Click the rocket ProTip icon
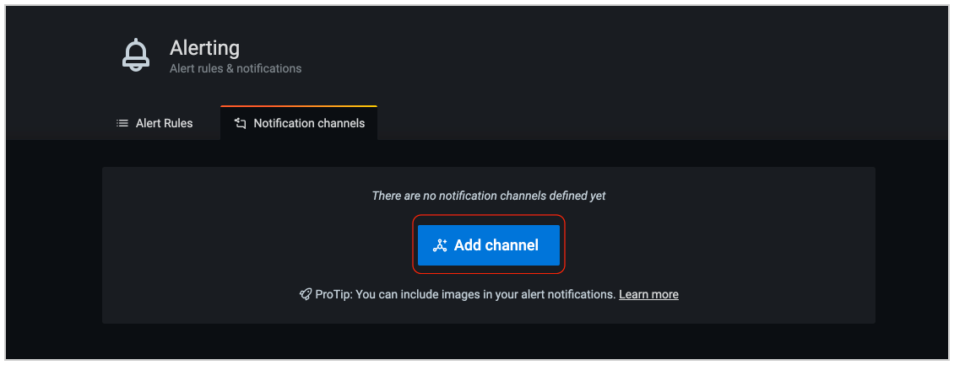The height and width of the screenshot is (365, 954). (x=306, y=294)
